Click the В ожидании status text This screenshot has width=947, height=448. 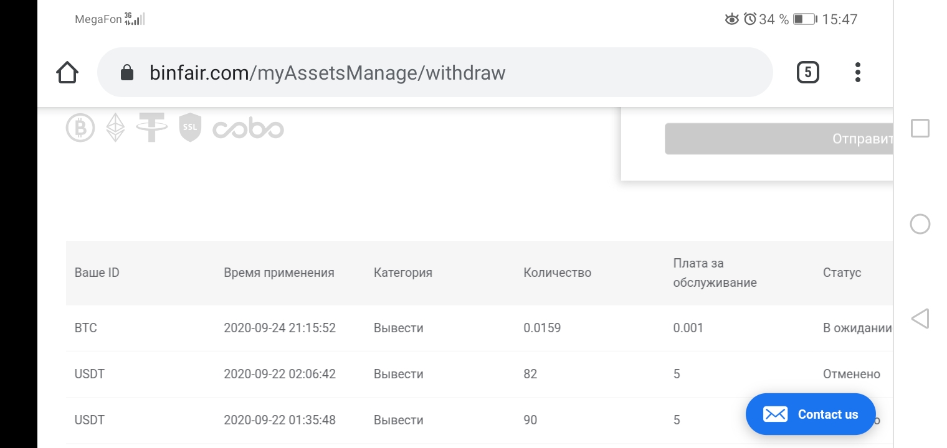pos(857,328)
